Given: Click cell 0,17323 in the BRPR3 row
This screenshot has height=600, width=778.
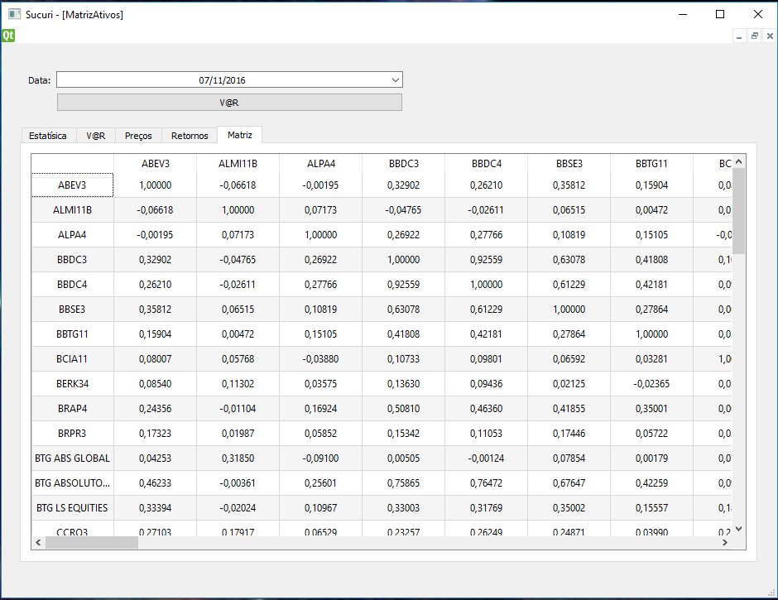Looking at the screenshot, I should [x=156, y=434].
